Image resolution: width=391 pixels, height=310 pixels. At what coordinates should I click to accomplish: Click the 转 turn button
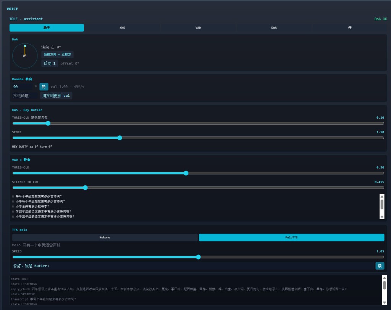coord(44,87)
